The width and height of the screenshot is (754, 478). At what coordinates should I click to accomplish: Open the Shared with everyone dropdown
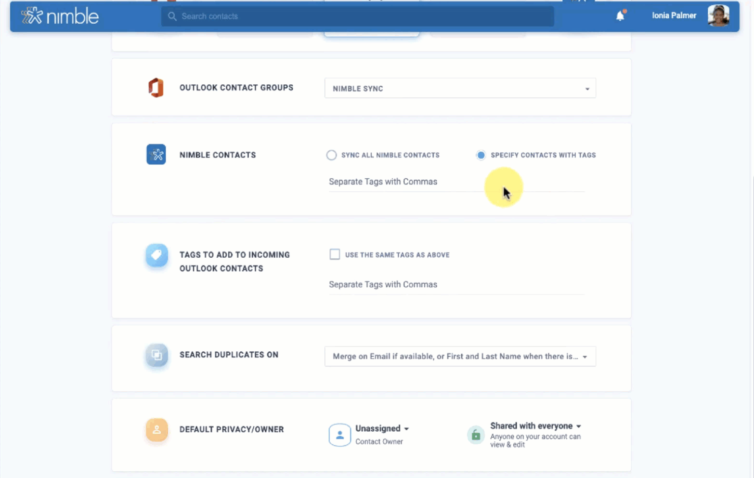[x=535, y=426]
